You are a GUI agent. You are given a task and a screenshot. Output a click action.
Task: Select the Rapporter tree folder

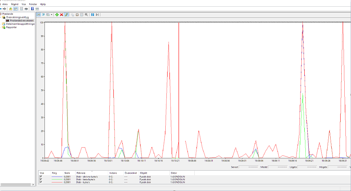pyautogui.click(x=11, y=27)
